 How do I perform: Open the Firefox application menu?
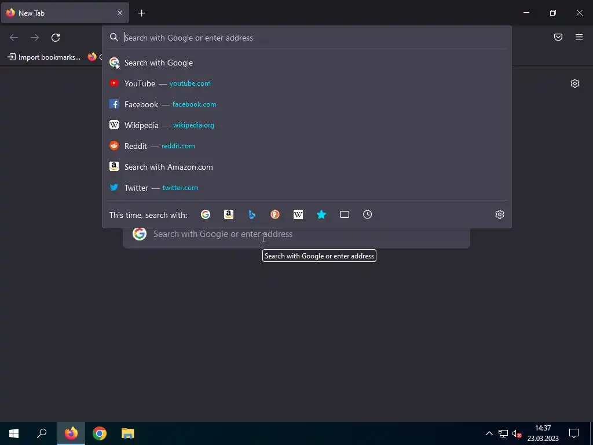coord(579,37)
